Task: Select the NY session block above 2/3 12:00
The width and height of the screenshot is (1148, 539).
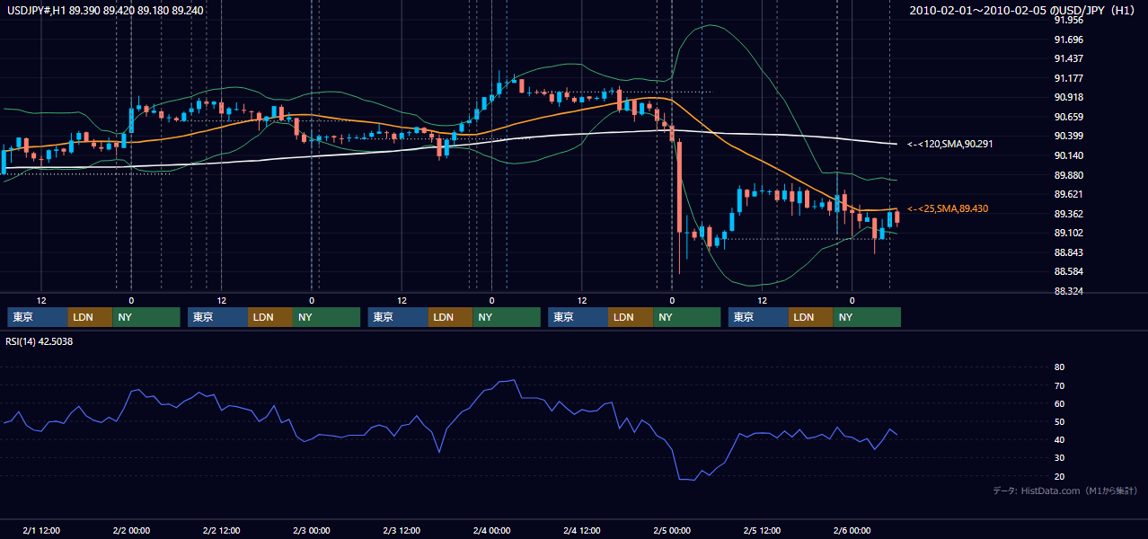Action: pyautogui.click(x=507, y=317)
